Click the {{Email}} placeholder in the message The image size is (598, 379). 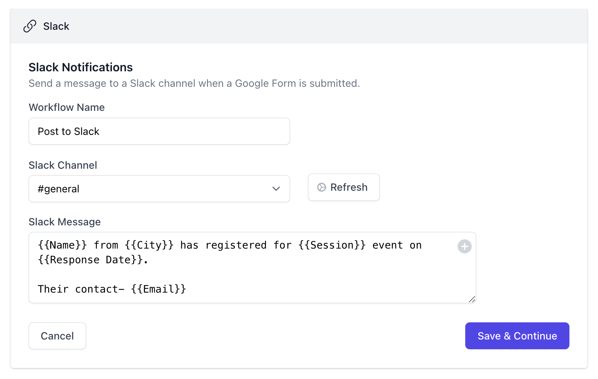pyautogui.click(x=159, y=289)
